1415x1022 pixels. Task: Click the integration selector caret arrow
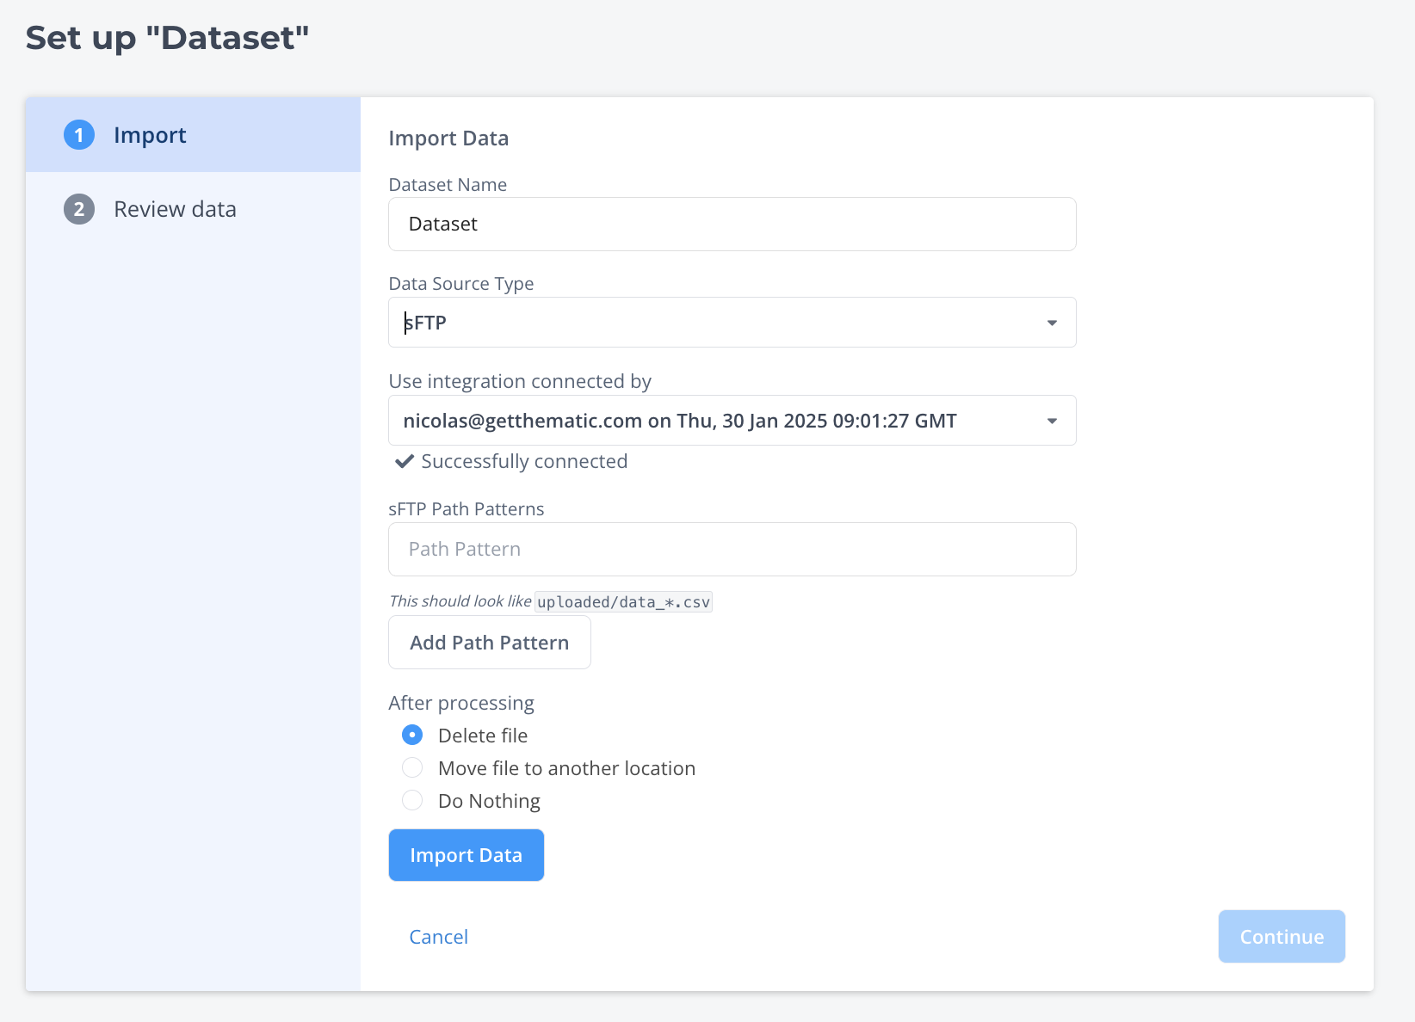[x=1052, y=421]
